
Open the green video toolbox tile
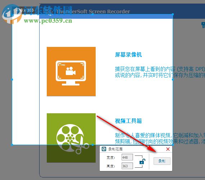coord(71,138)
